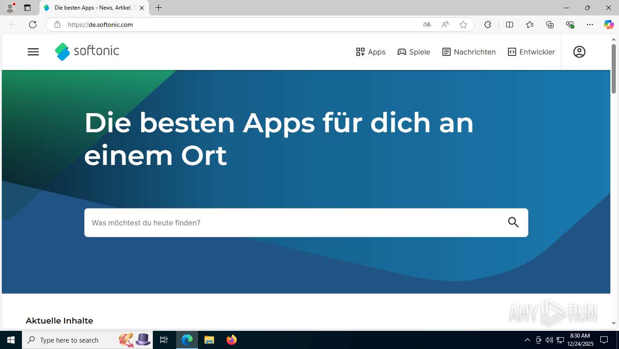Open Task View
The width and height of the screenshot is (619, 349).
[x=164, y=340]
